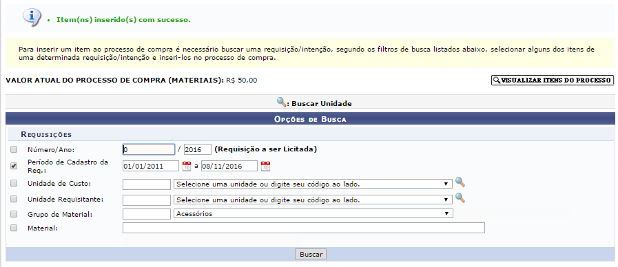Tick the Material filter checkbox
This screenshot has height=267, width=618.
coord(14,228)
